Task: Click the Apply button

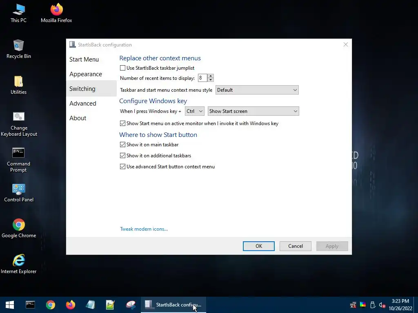Action: [332, 246]
